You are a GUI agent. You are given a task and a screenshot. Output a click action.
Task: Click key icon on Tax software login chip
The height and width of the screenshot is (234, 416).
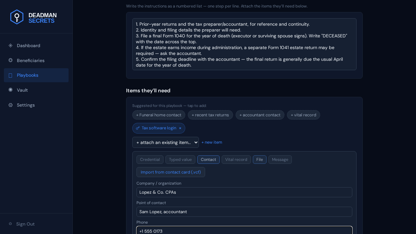click(138, 128)
